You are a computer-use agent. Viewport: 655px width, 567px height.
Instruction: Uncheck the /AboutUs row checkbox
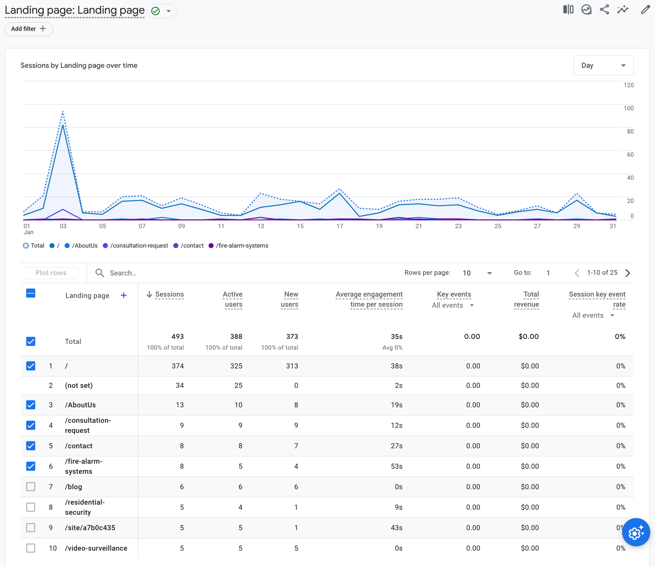click(x=31, y=405)
